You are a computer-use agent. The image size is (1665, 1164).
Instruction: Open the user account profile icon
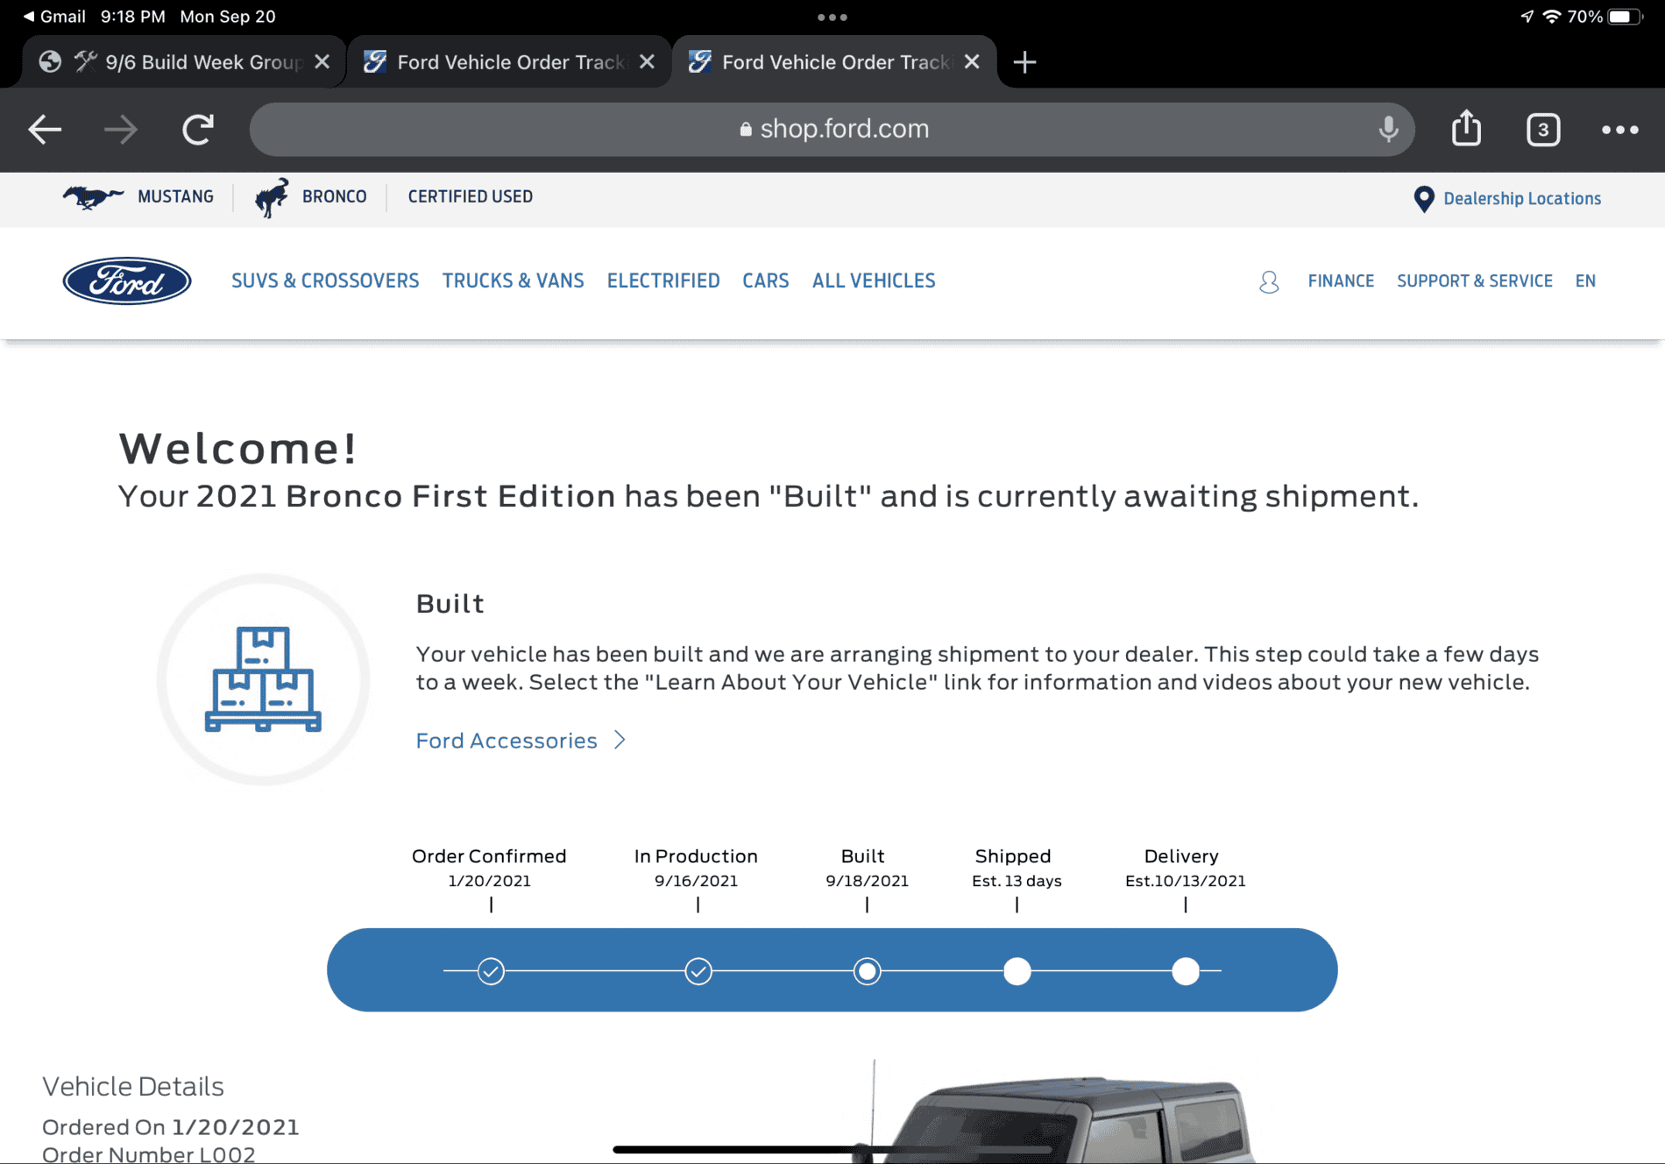tap(1269, 281)
